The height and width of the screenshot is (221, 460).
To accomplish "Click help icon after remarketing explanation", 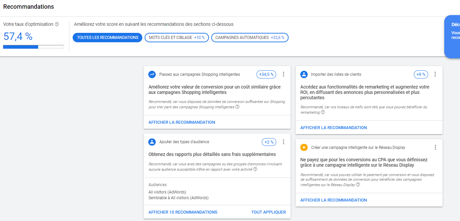I will pos(323,112).
